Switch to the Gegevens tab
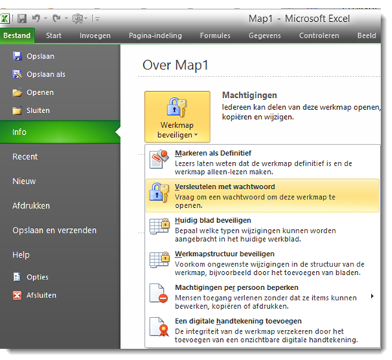 (265, 35)
